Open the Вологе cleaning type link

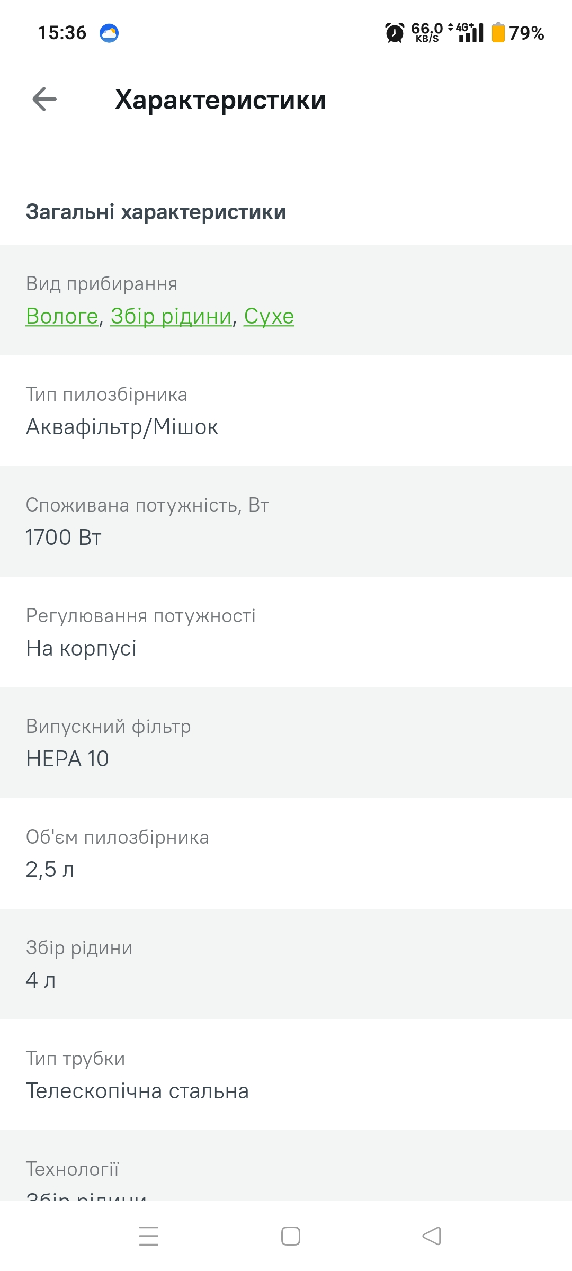[x=62, y=316]
